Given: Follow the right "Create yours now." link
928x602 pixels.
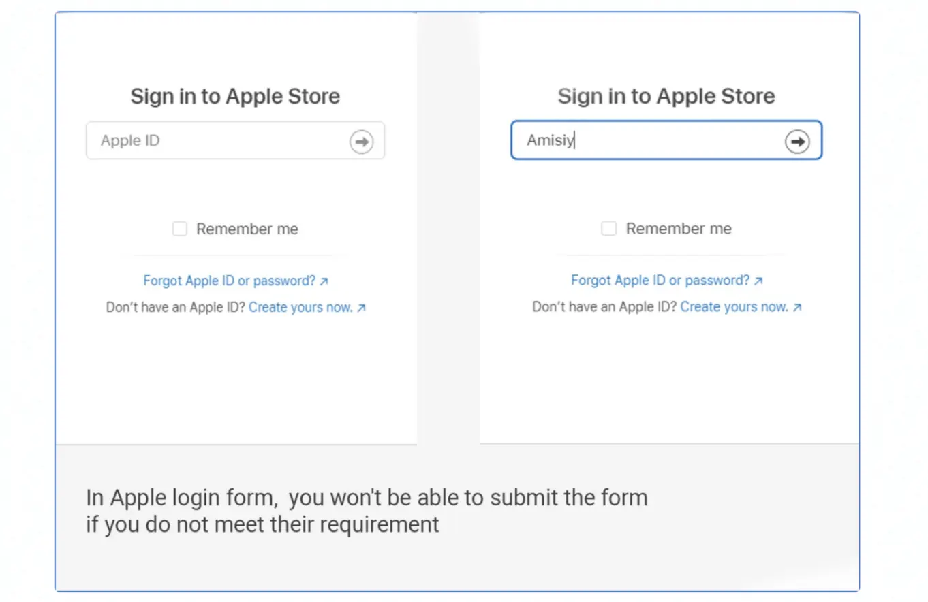Looking at the screenshot, I should [x=734, y=306].
